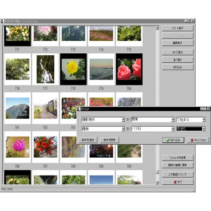Open 画像表示 image display button

(x=178, y=43)
